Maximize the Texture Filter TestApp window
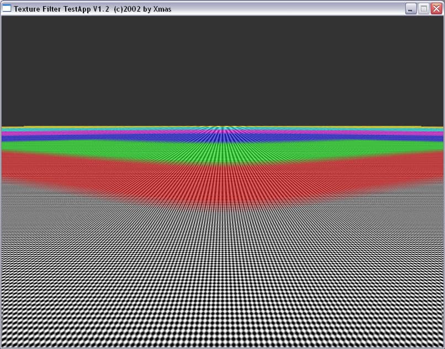Viewport: 445px width, 349px height. click(x=423, y=9)
